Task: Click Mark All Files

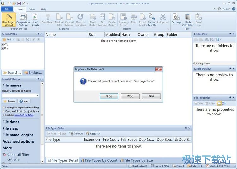Action: point(59,20)
